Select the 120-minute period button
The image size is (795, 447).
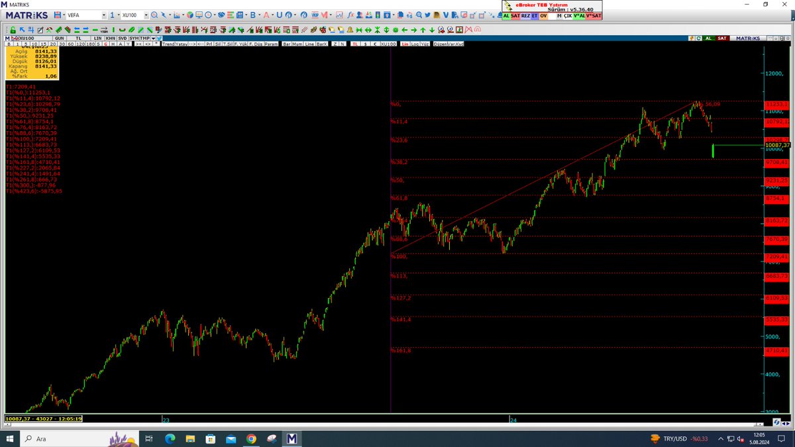pos(80,44)
